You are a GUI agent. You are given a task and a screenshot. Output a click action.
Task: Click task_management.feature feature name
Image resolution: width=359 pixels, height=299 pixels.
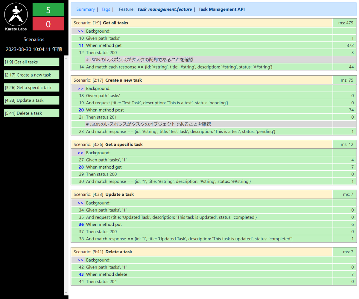pos(165,9)
